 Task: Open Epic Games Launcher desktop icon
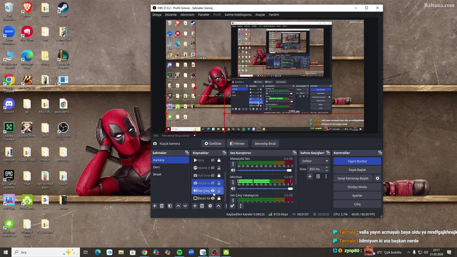coord(9,180)
